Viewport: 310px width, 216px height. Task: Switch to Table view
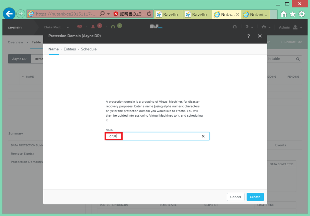pos(36,42)
